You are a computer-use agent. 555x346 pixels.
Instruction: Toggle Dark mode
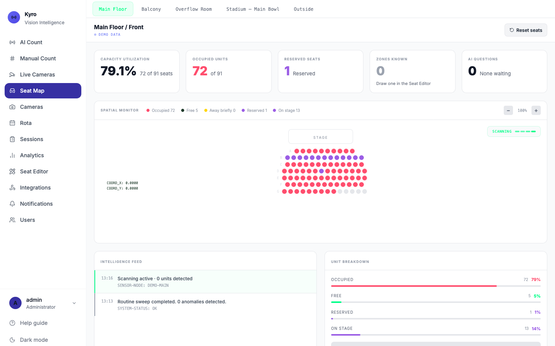point(43,340)
